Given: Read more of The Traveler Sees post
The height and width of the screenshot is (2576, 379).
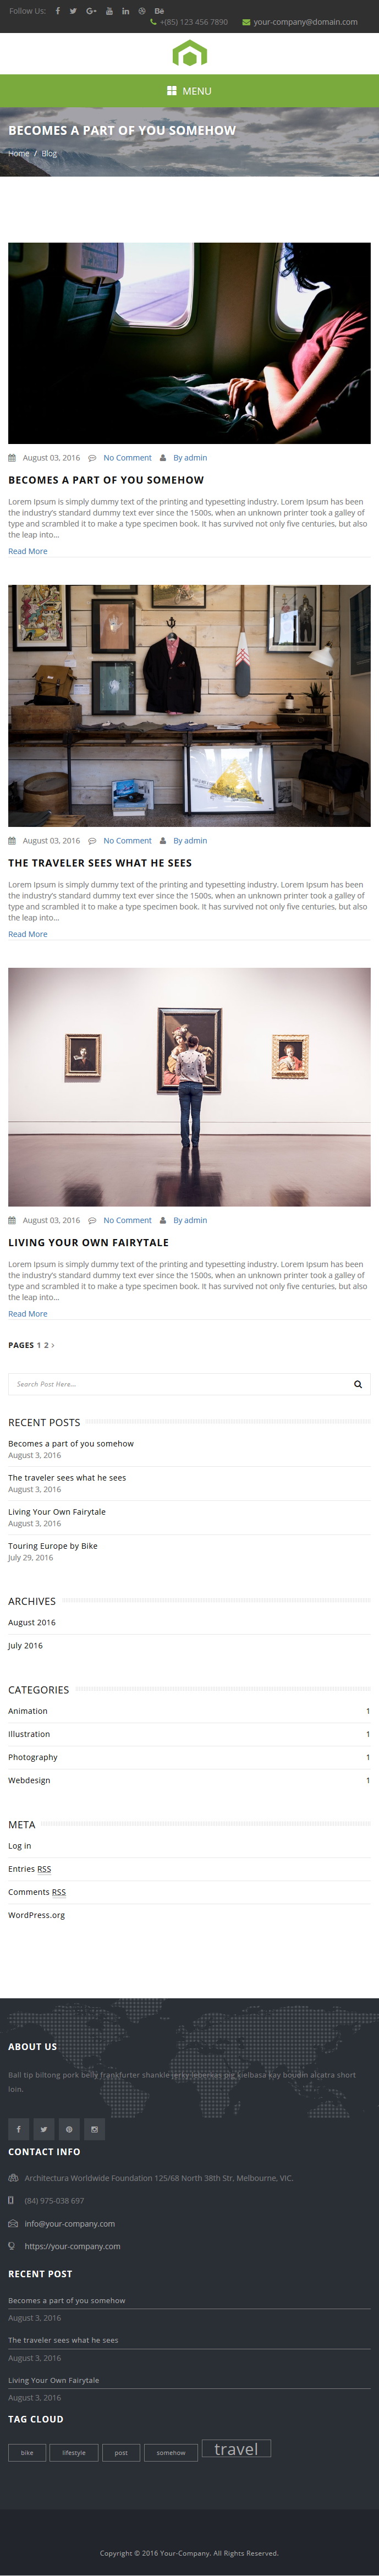Looking at the screenshot, I should (28, 934).
